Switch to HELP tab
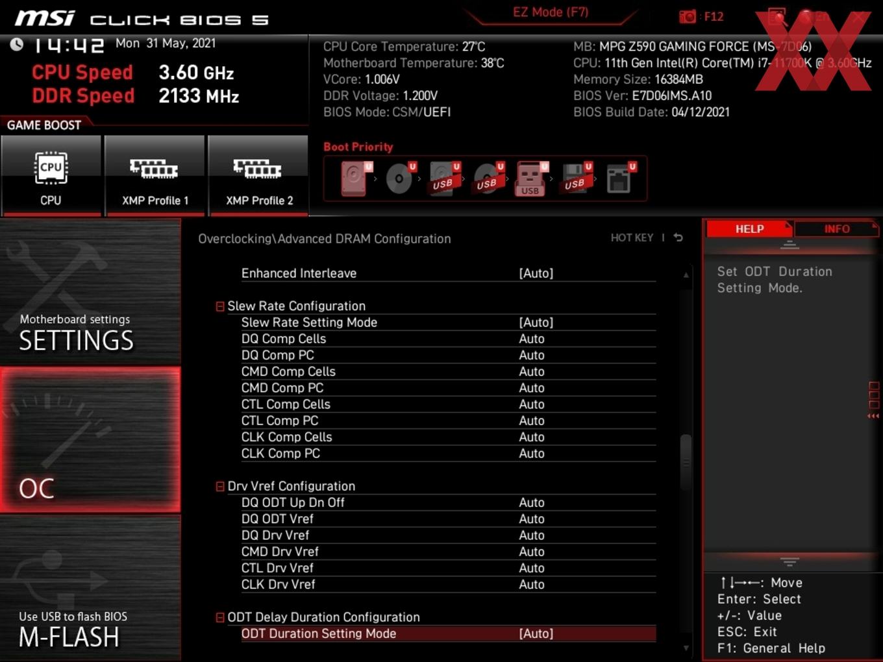The width and height of the screenshot is (883, 662). [x=749, y=229]
